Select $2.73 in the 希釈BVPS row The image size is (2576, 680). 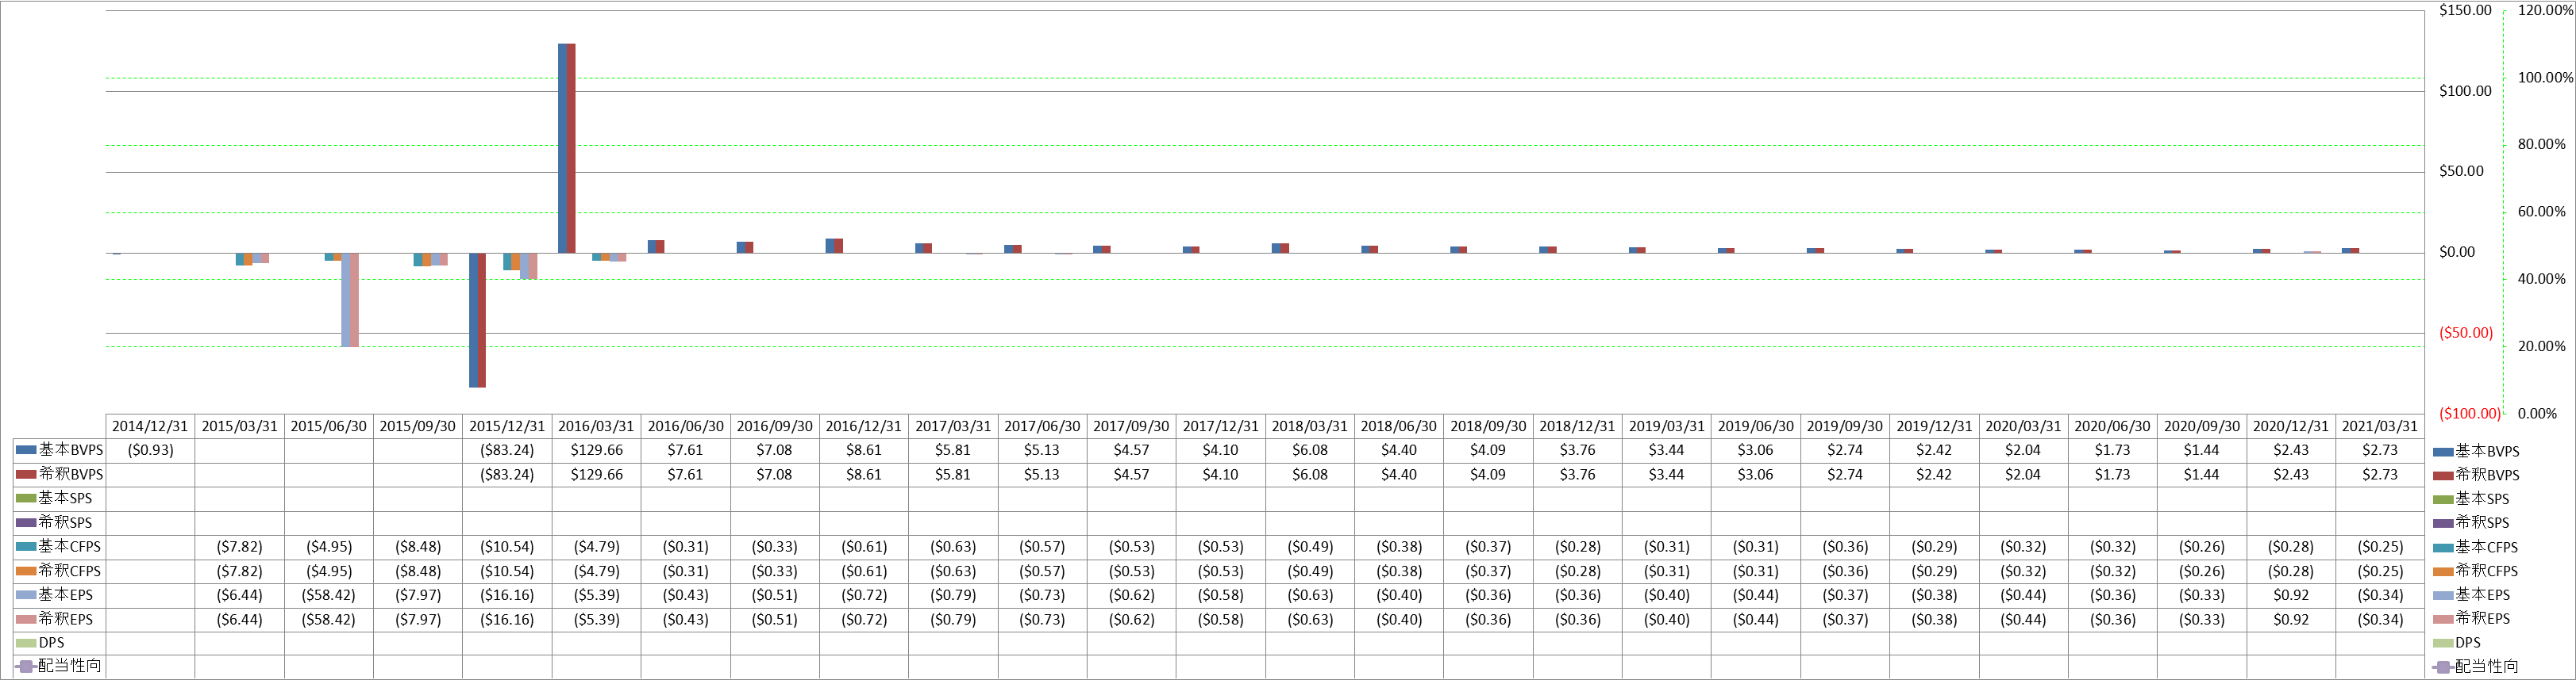pyautogui.click(x=2380, y=474)
